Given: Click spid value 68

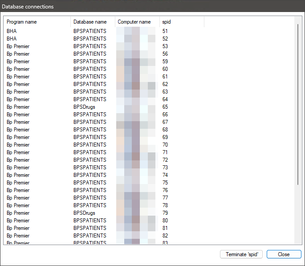Looking at the screenshot, I should click(165, 130).
